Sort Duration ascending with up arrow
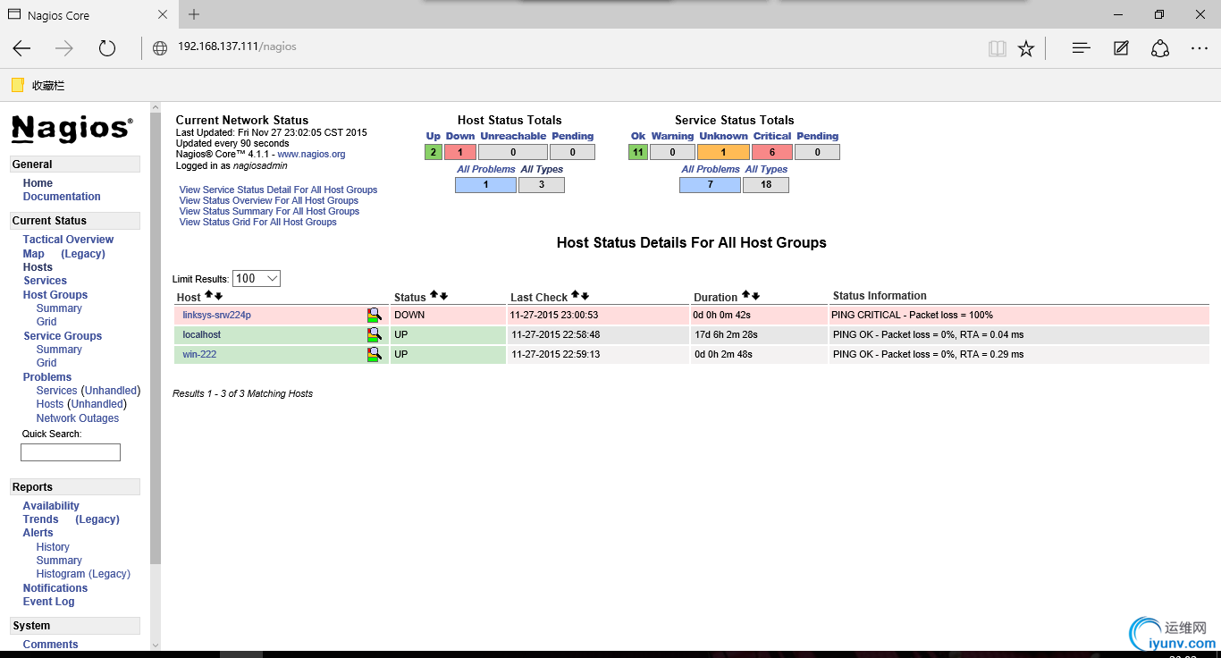The image size is (1221, 658). coord(745,295)
